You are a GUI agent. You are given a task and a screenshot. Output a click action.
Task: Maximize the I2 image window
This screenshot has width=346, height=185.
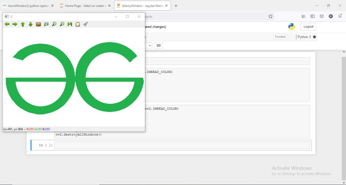click(127, 17)
